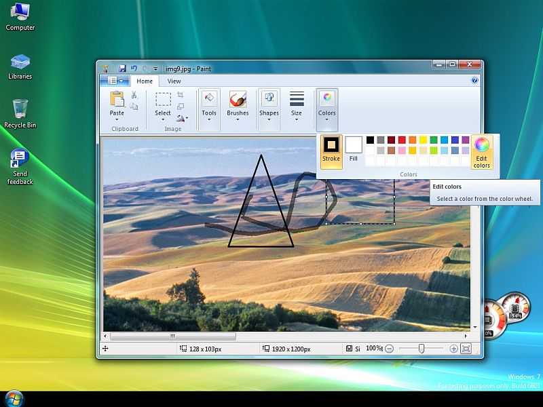Viewport: 543px width, 407px height.
Task: Open the Resize and skew icon
Action: tap(181, 106)
